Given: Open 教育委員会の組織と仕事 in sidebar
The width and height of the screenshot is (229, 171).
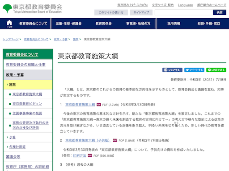Looking at the screenshot, I should [x=25, y=65].
